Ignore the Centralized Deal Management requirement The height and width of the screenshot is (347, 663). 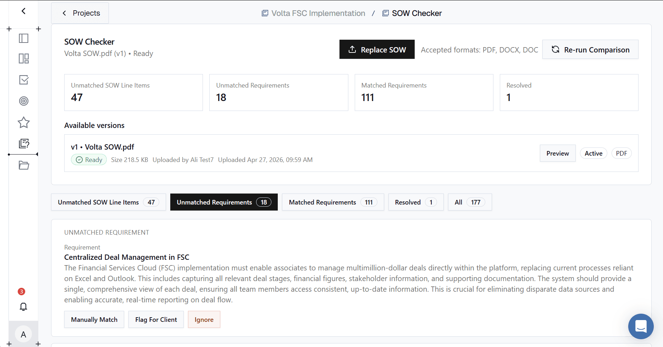click(x=204, y=319)
